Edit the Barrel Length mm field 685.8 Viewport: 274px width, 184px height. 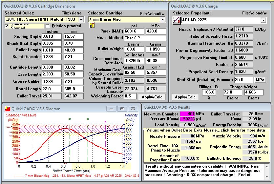(74, 89)
